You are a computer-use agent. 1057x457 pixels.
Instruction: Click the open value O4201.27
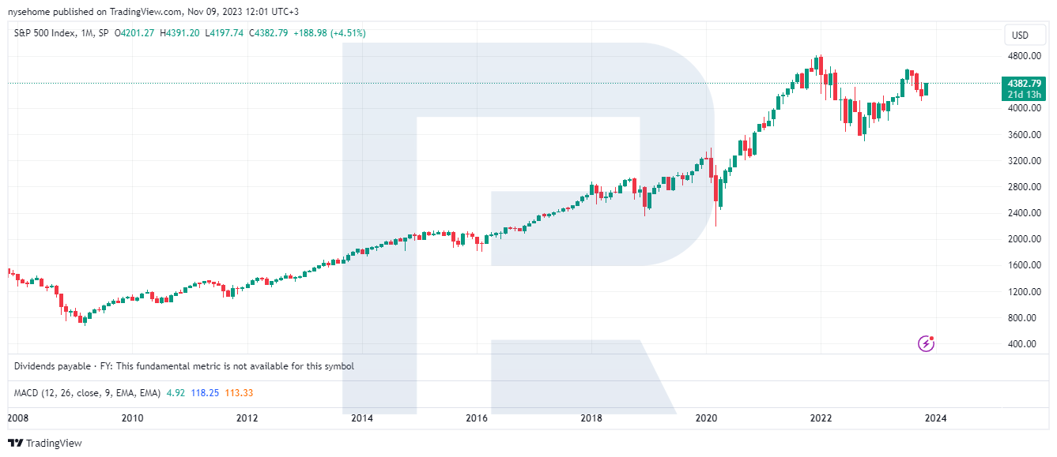(136, 33)
